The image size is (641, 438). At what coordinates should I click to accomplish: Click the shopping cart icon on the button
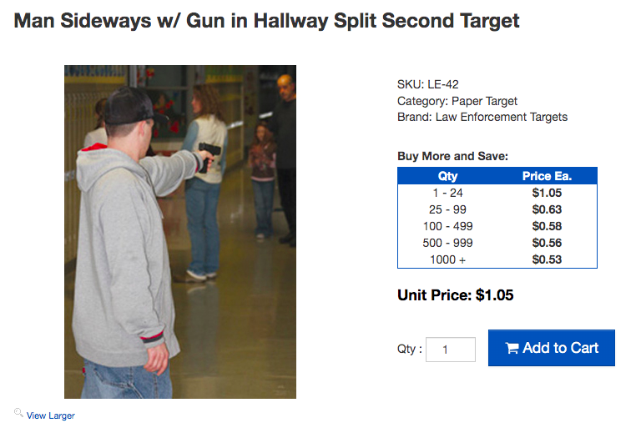click(512, 348)
